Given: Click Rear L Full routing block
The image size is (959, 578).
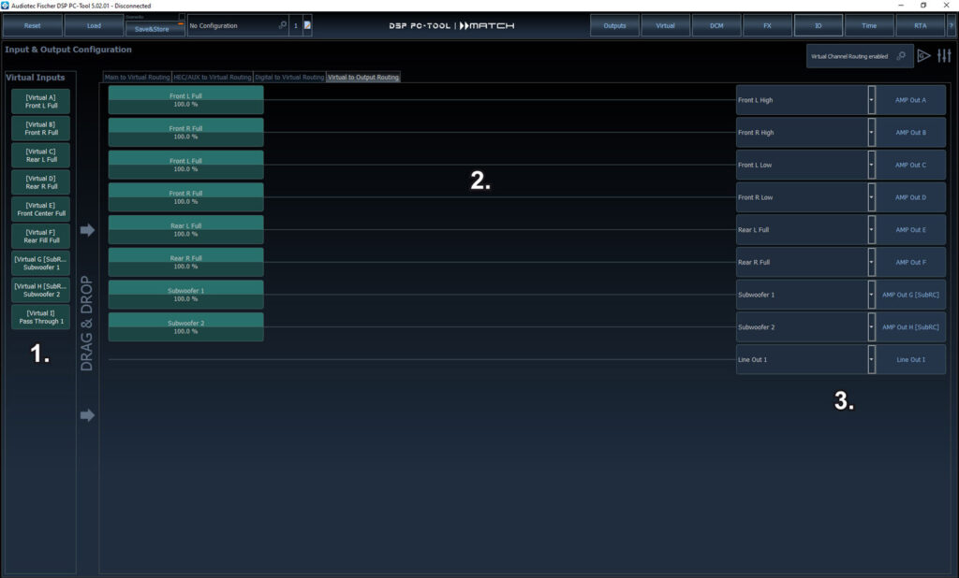Looking at the screenshot, I should click(x=186, y=229).
